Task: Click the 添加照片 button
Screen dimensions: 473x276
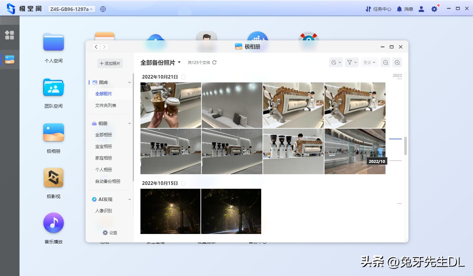Action: [x=110, y=63]
